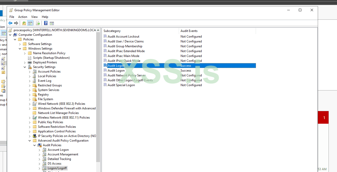The height and width of the screenshot is (172, 337).
Task: Click the Audit Special Logon row icon
Action: tap(105, 85)
